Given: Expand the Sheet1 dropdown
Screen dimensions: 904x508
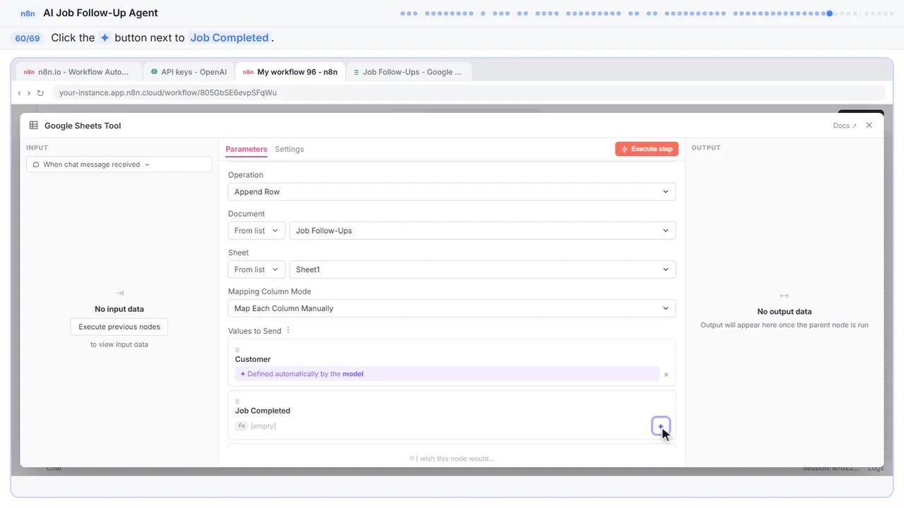Looking at the screenshot, I should click(482, 270).
